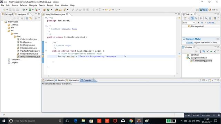This screenshot has width=221, height=124.
Task: Open the New Java Class dropdown arrow
Action: pos(51,10)
